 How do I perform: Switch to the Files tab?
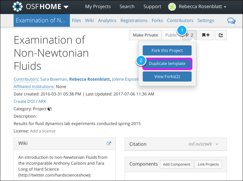pyautogui.click(x=76, y=20)
